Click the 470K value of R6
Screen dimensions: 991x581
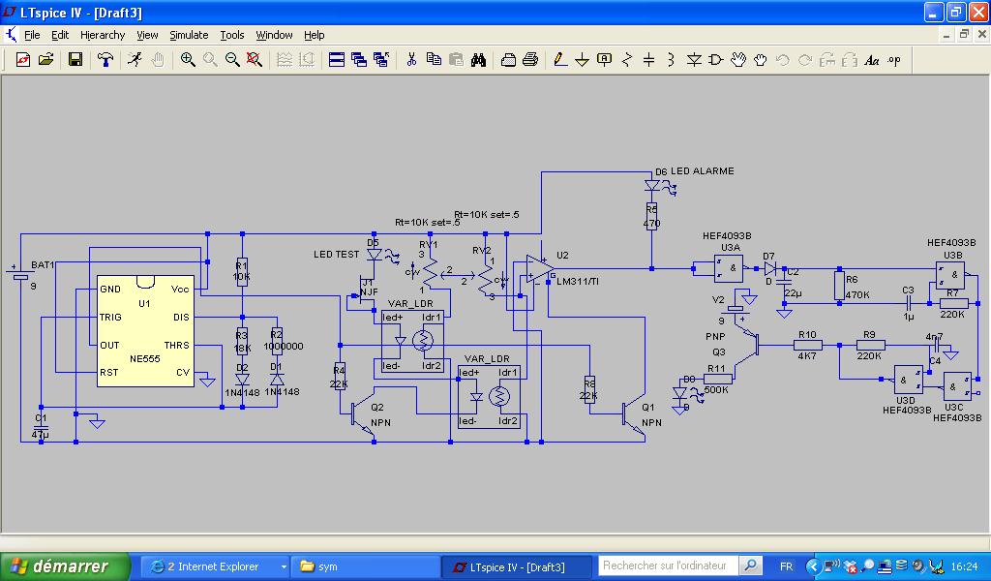coord(857,294)
